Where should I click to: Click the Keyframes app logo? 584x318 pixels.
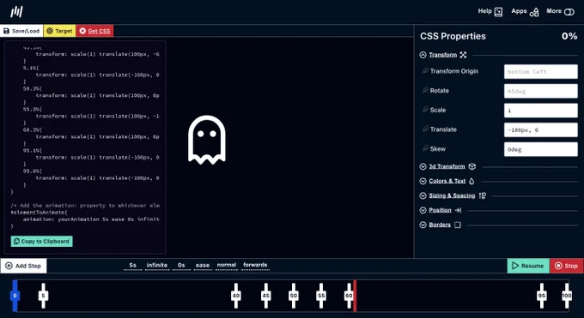pos(16,11)
